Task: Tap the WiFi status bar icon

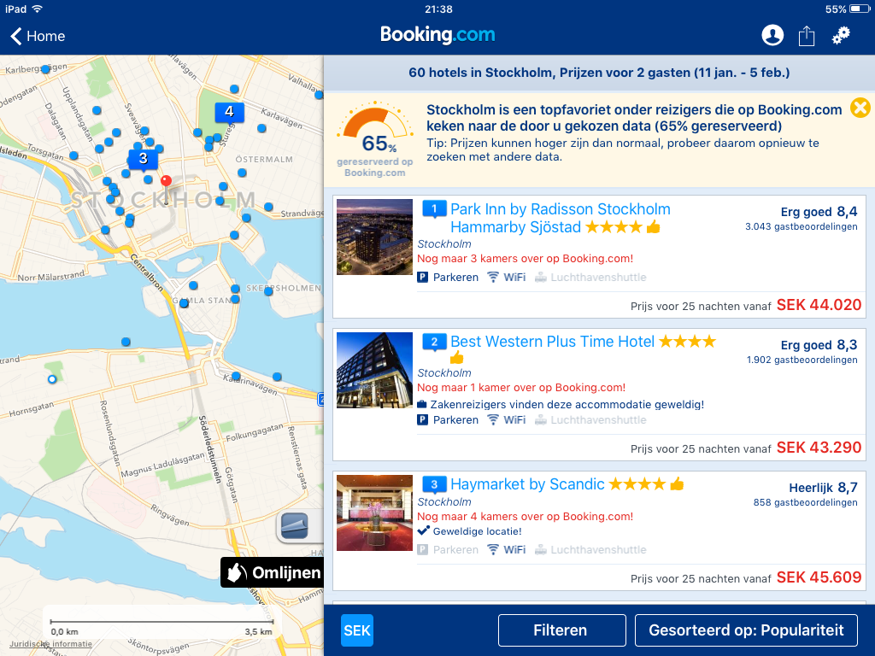Action: tap(38, 9)
